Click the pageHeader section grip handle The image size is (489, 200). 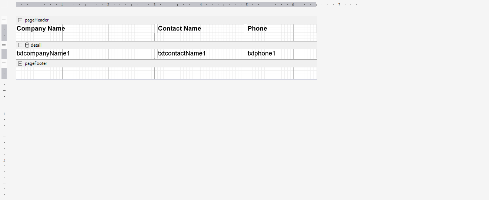coord(4,20)
